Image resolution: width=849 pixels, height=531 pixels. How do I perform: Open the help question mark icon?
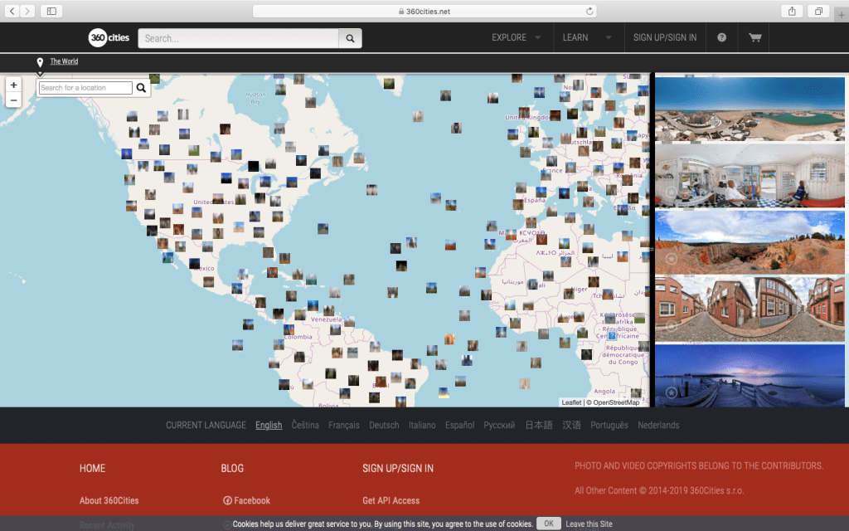[x=722, y=37]
